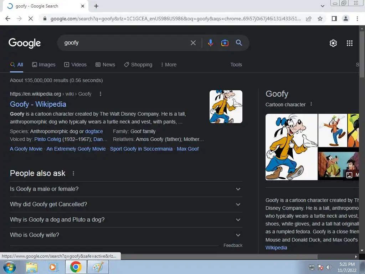365x274 pixels.
Task: Click the volume speaker tray icon
Action: pos(329,267)
